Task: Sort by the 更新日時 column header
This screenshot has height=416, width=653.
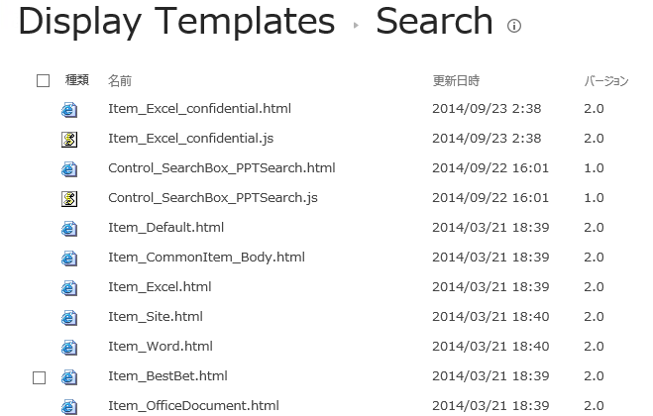Action: 456,81
